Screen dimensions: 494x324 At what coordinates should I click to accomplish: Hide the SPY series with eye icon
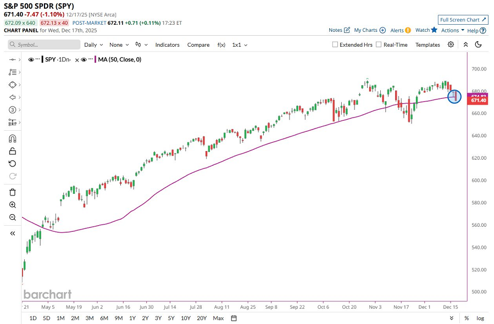(31, 59)
